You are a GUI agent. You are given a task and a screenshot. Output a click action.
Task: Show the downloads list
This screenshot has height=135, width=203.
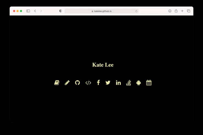tap(170, 11)
